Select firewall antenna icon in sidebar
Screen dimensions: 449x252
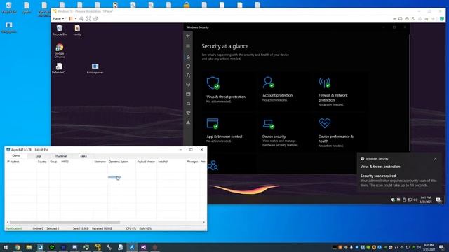tap(188, 85)
